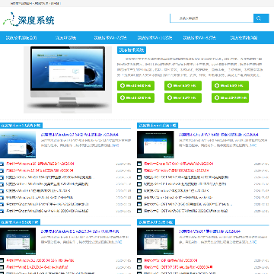Click the bottom-left green Win10 download button
The height and width of the screenshot is (274, 274).
point(135,97)
